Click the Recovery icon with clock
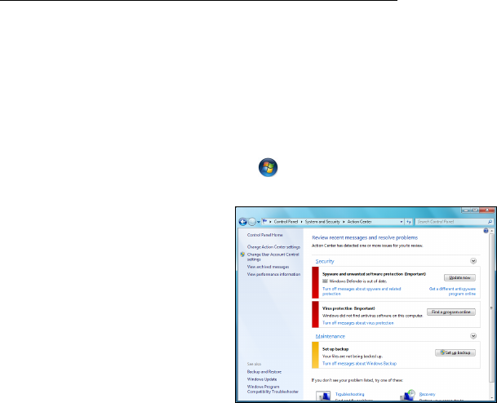497x403 pixels. click(408, 396)
